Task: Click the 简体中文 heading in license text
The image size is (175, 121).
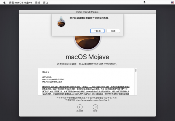Action: coord(46,72)
